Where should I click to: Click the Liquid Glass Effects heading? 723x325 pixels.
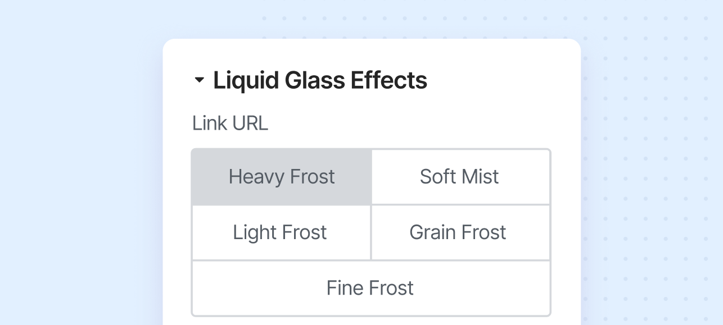pos(320,80)
